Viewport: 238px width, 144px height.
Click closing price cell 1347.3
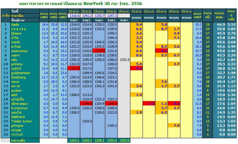pos(111,16)
